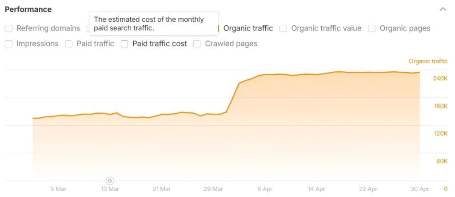Enable the Referring domains checkbox
The image size is (455, 197).
click(x=9, y=28)
